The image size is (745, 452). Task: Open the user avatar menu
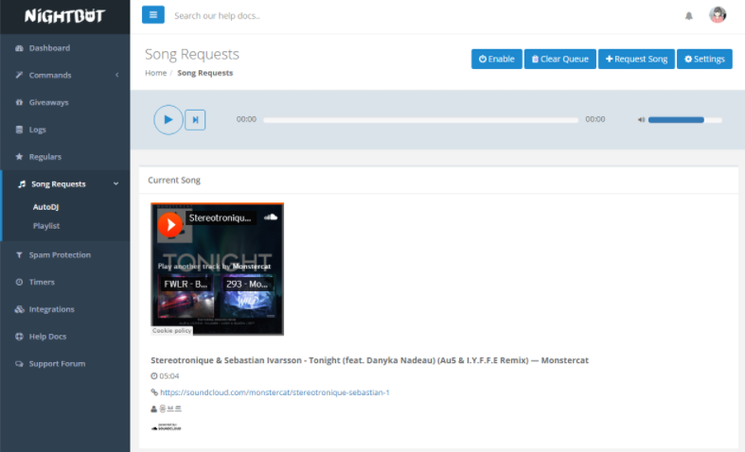pos(718,15)
